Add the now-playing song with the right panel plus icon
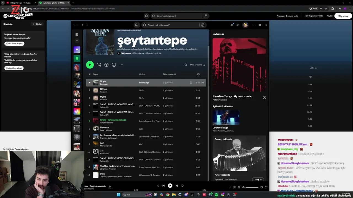353x198 pixels. click(264, 98)
